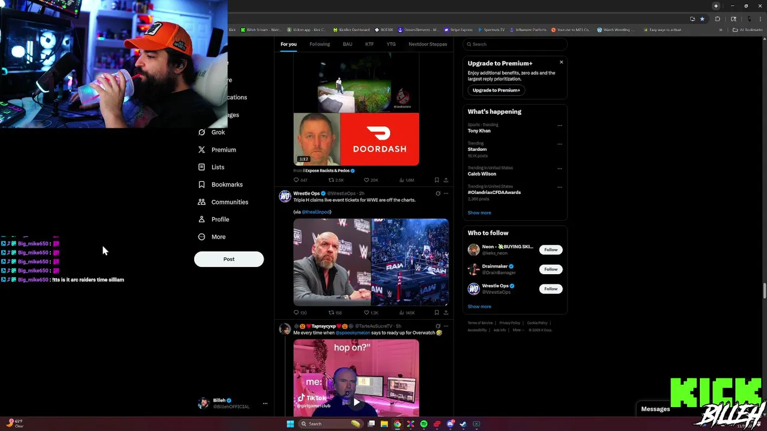
Task: Open Triple H press conference photo
Action: tap(332, 262)
